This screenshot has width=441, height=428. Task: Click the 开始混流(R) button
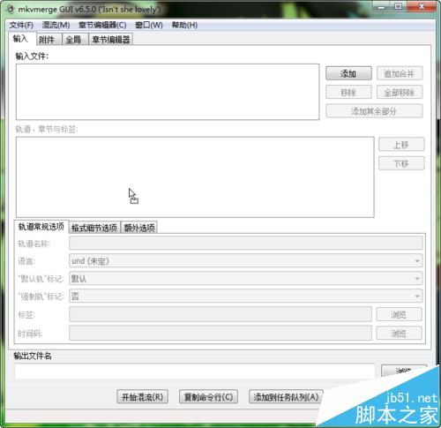click(143, 397)
